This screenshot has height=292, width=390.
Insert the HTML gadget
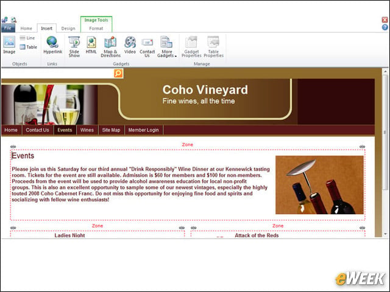coord(91,45)
